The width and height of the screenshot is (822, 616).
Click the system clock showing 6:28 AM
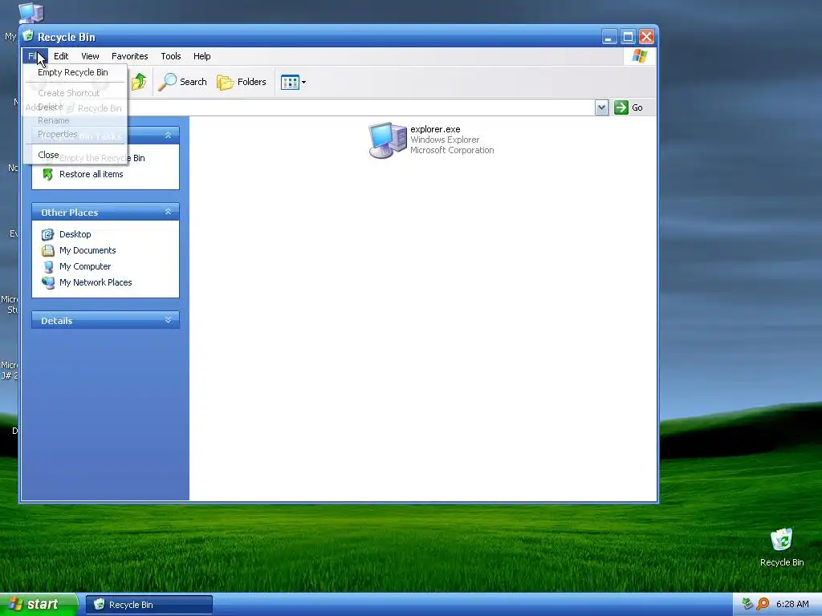click(792, 604)
